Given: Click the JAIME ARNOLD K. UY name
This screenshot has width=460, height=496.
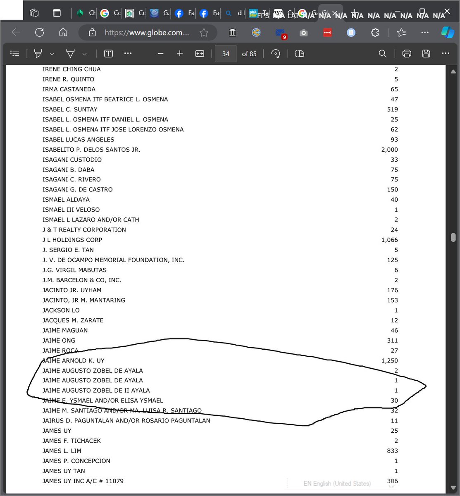Looking at the screenshot, I should pos(74,360).
